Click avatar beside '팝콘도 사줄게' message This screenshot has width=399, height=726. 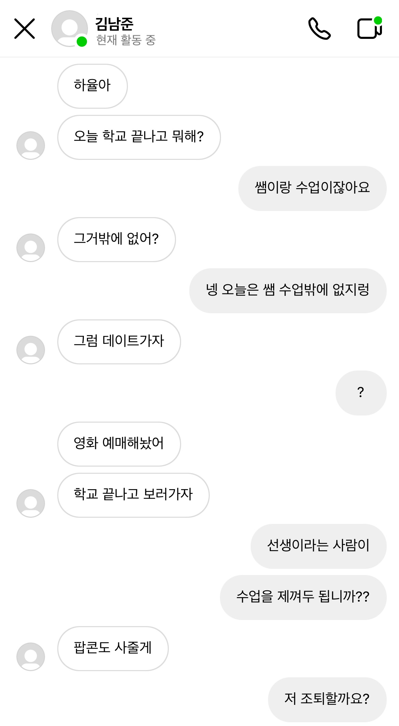(x=31, y=657)
